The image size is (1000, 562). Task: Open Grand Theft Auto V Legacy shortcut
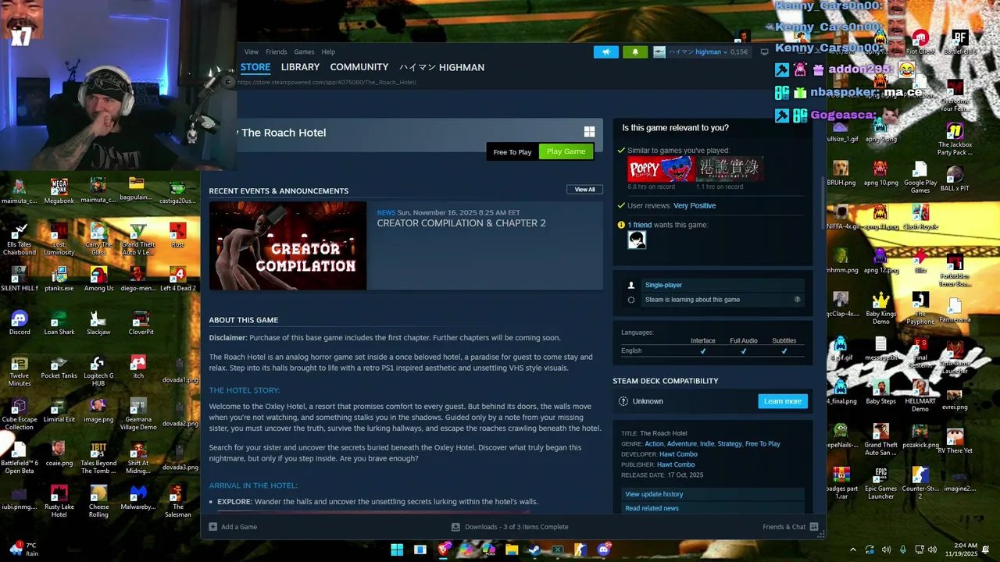pos(137,238)
